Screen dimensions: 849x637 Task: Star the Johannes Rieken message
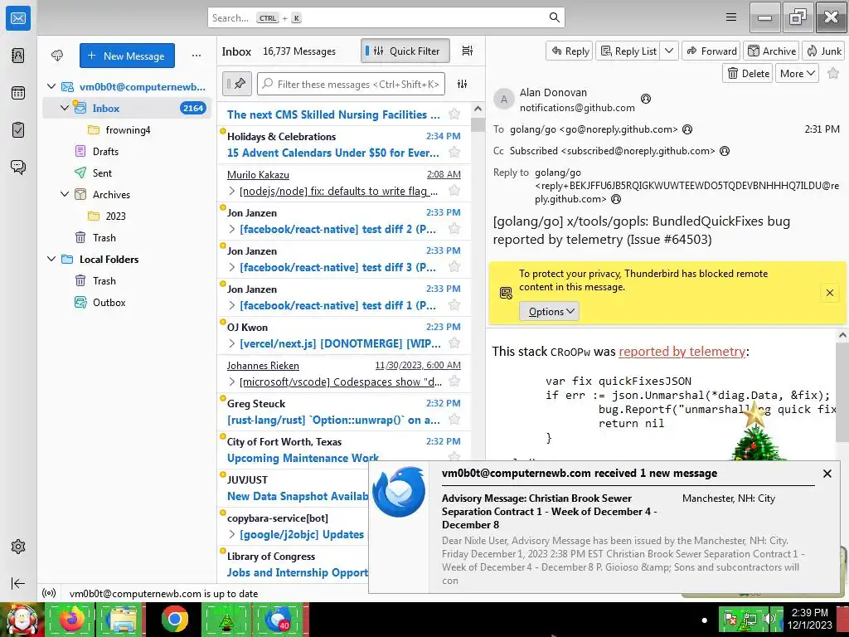pos(454,382)
